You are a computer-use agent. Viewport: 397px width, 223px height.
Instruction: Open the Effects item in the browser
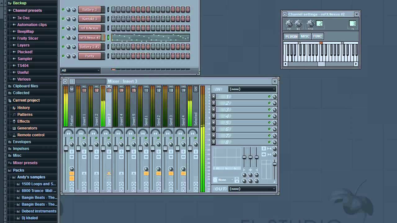pos(24,121)
